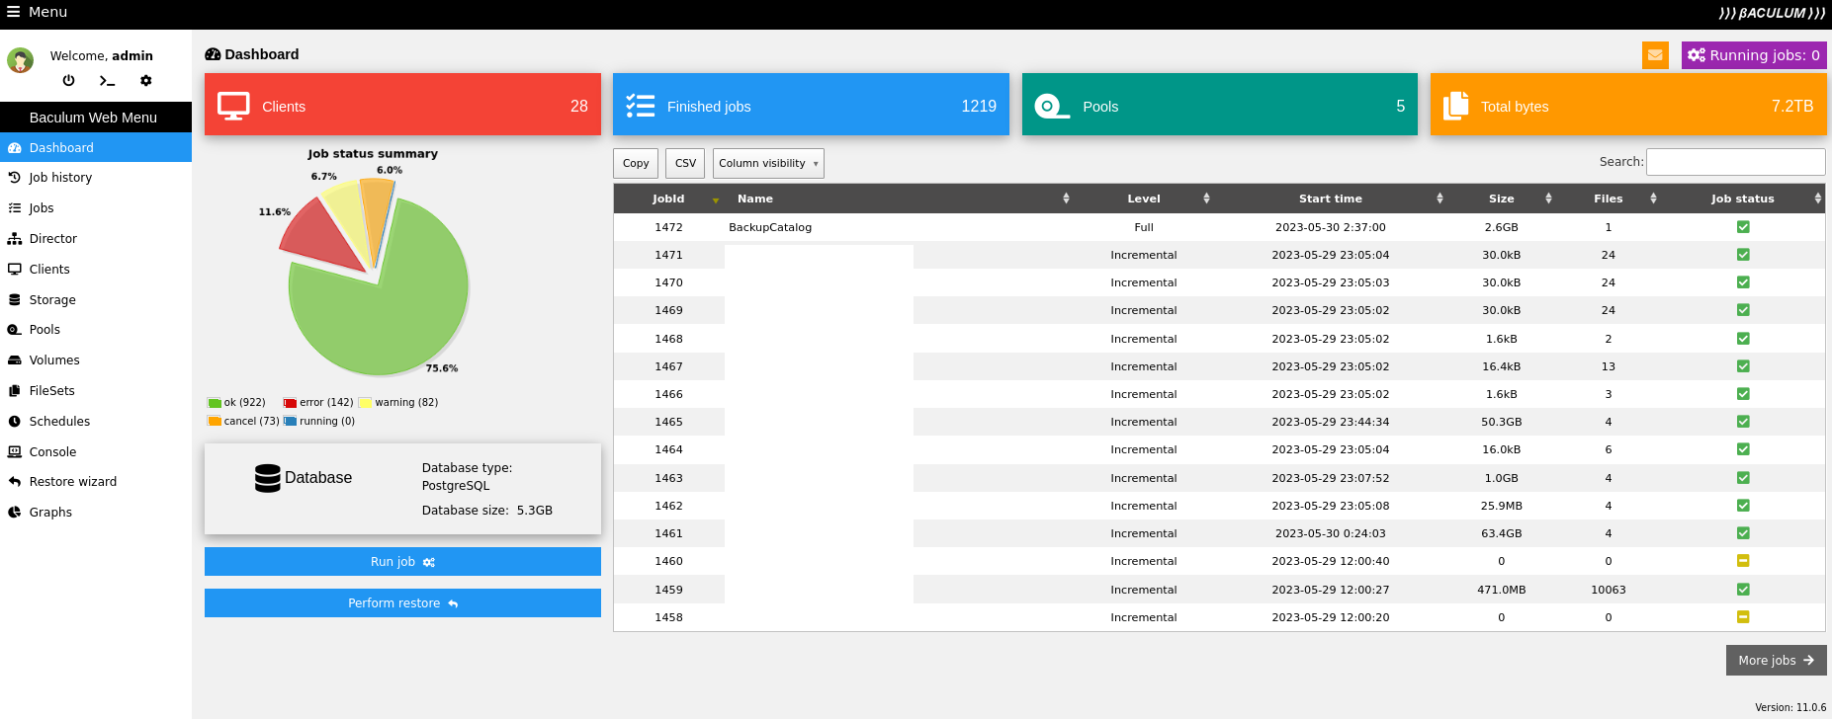Screen dimensions: 1832x719
Task: Open Job history in the sidebar
Action: [60, 178]
